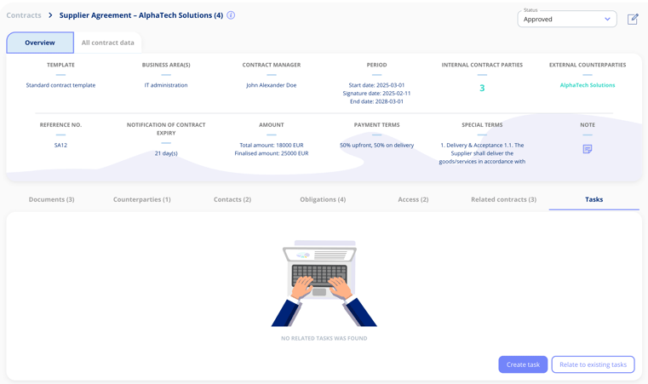Switch to All contract data tab
Image resolution: width=648 pixels, height=384 pixels.
click(x=107, y=43)
